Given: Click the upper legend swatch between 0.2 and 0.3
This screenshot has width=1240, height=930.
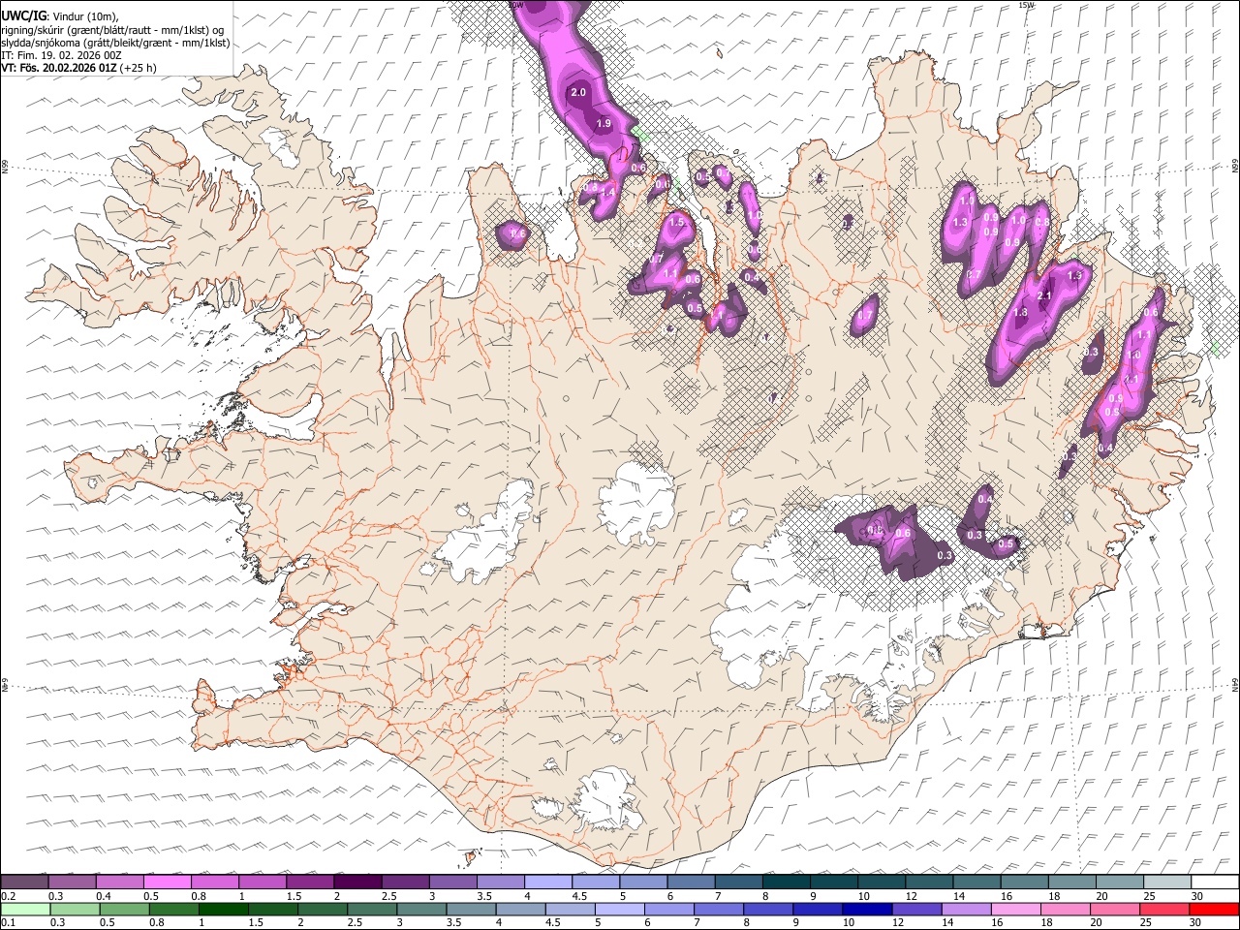Looking at the screenshot, I should point(25,882).
